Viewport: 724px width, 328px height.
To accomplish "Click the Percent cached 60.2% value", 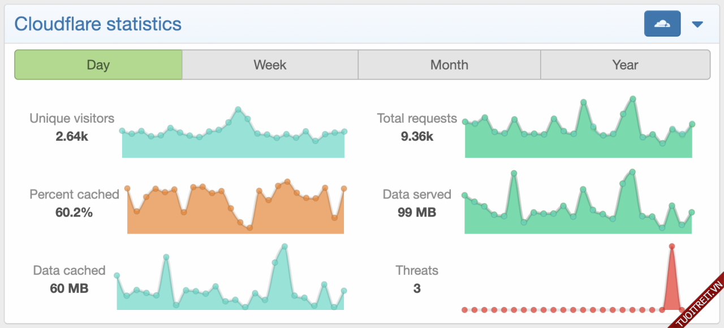I will point(74,213).
